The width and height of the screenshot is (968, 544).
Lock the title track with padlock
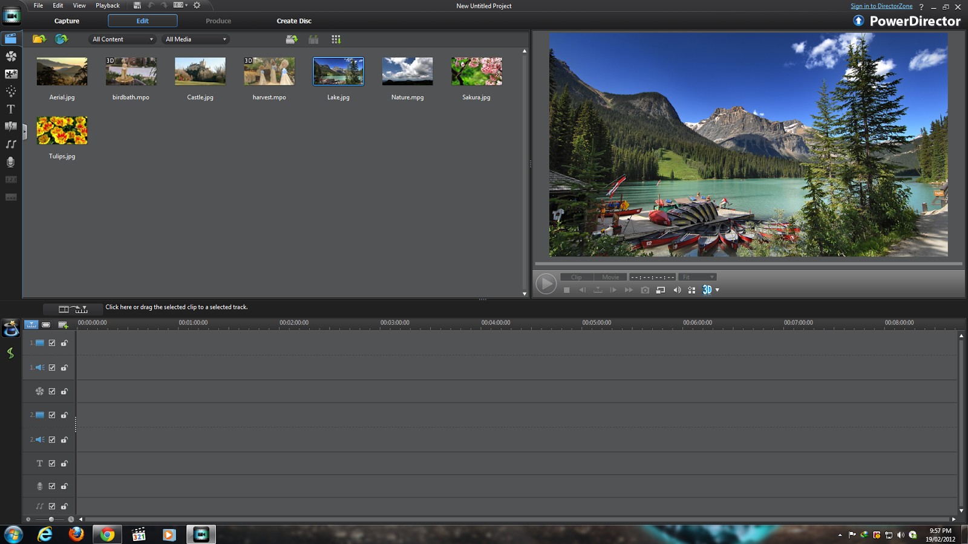pos(64,463)
